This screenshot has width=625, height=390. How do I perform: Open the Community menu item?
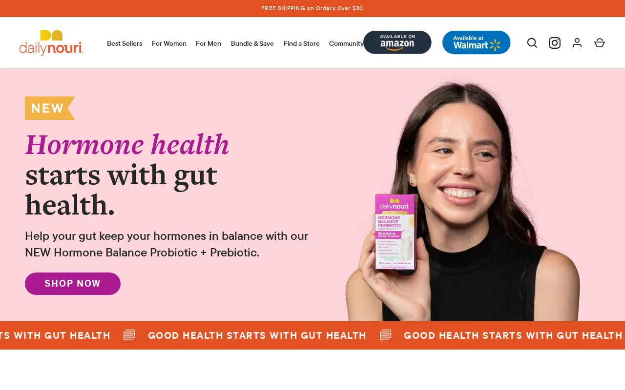tap(346, 43)
